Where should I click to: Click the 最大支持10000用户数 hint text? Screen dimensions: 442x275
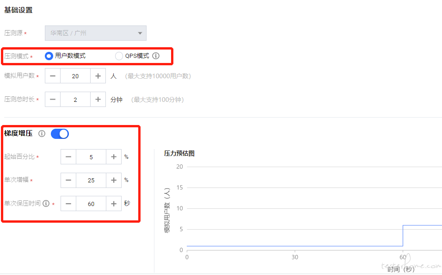[158, 76]
